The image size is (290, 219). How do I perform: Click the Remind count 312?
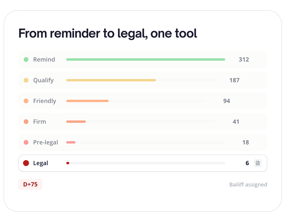[244, 59]
